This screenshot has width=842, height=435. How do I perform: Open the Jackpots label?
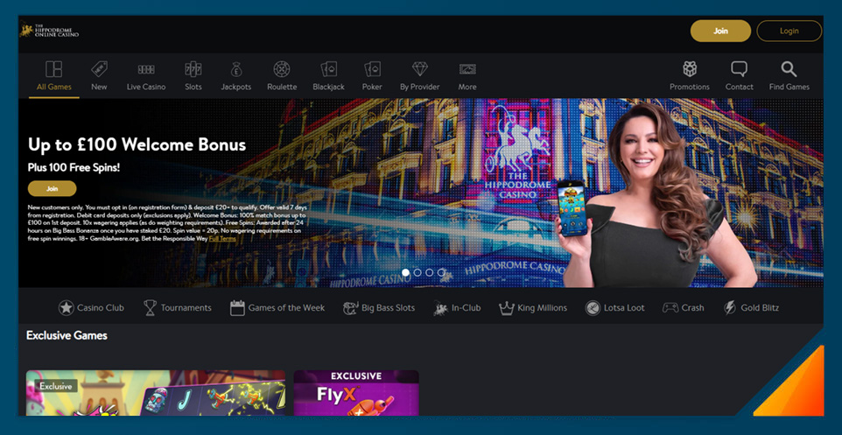[x=236, y=87]
